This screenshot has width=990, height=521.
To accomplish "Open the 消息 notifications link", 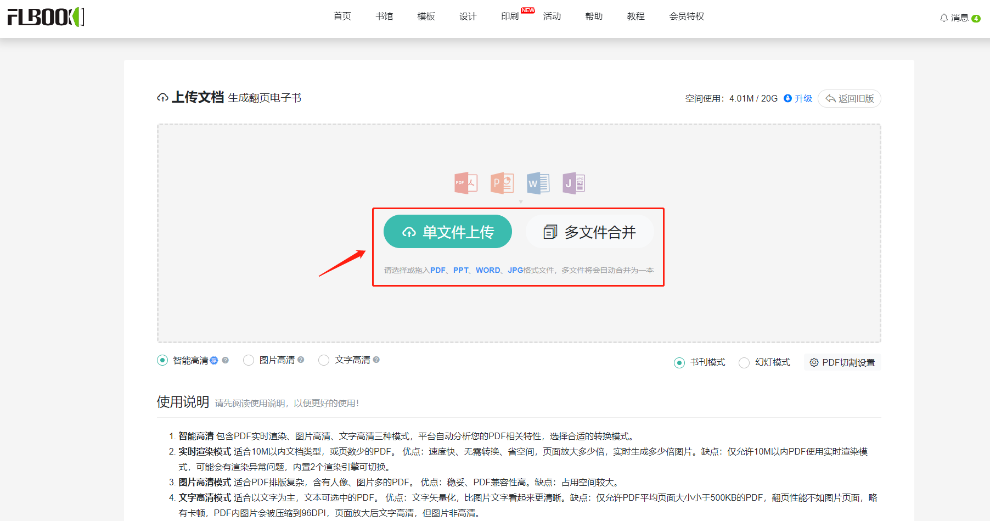I will (x=960, y=18).
